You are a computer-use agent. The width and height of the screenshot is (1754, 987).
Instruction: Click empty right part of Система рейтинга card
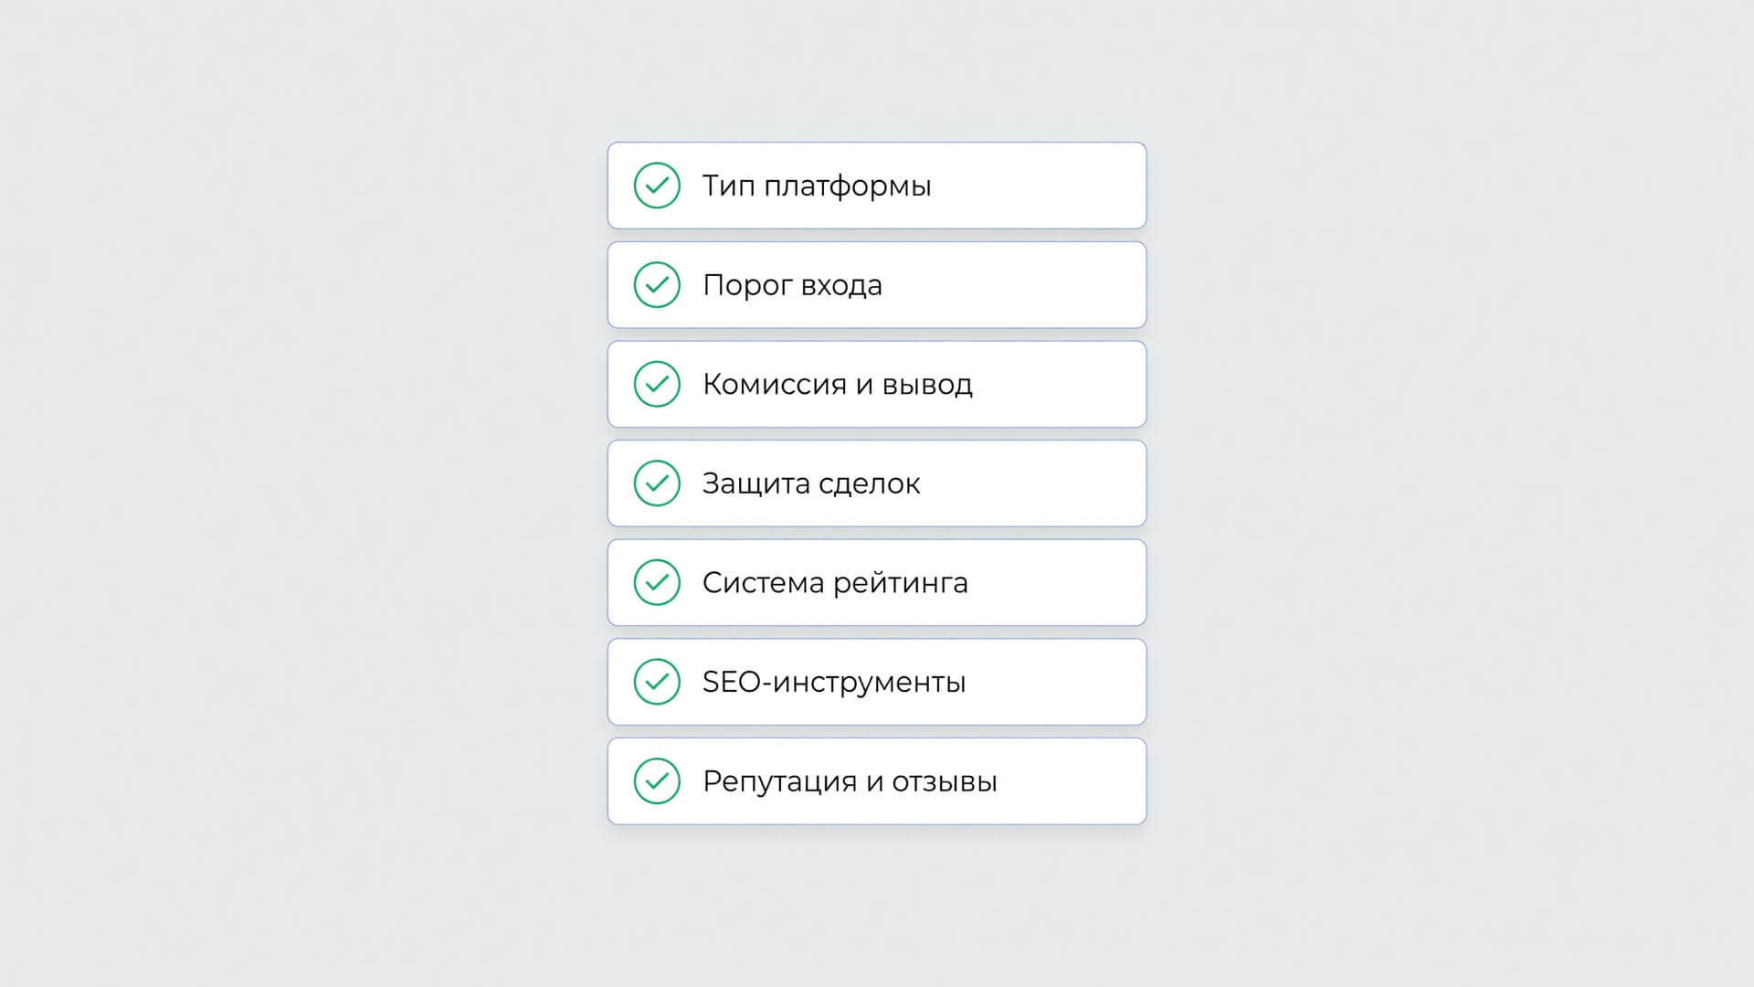[x=1055, y=582]
